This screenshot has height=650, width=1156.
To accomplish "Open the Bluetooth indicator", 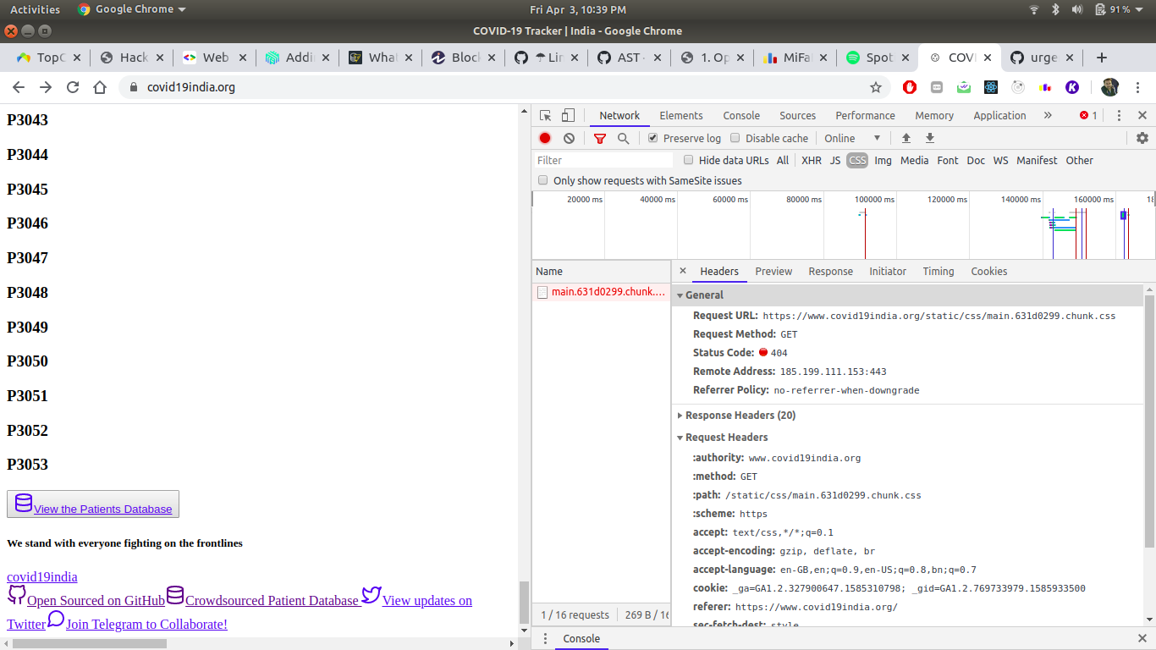I will point(1055,9).
